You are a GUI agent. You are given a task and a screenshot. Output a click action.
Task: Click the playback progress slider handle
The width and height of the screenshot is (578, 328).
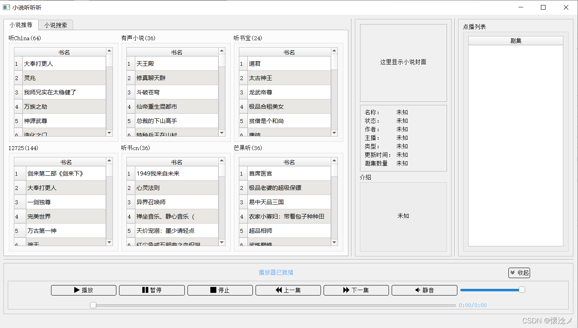[93, 305]
